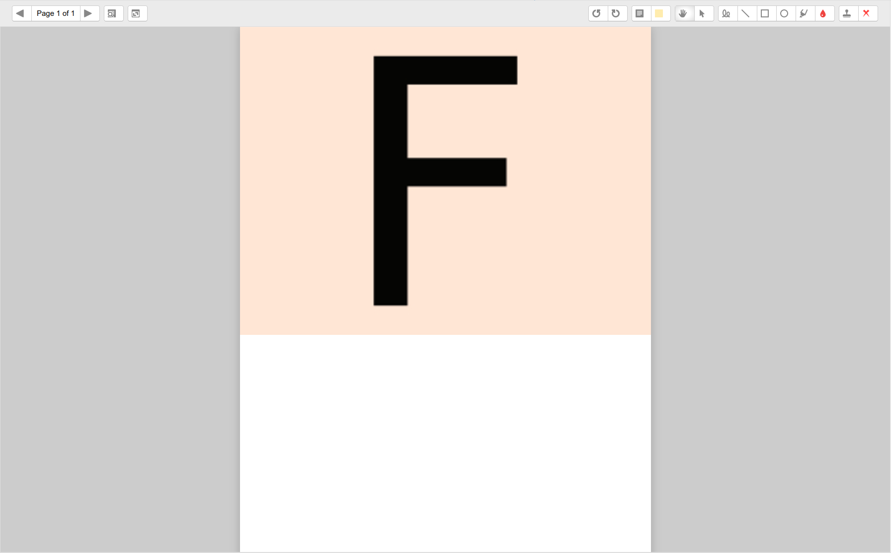Select the highlighter marker tool

(x=805, y=13)
